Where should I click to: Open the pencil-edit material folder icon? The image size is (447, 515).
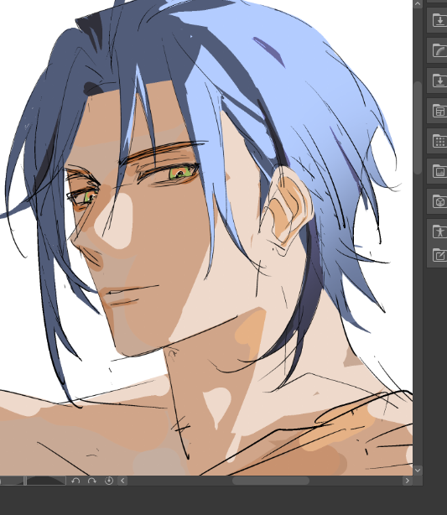pyautogui.click(x=439, y=255)
